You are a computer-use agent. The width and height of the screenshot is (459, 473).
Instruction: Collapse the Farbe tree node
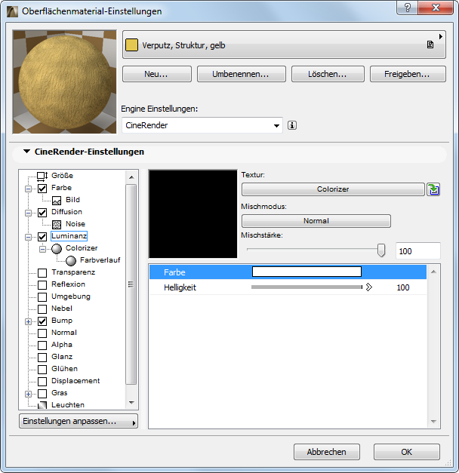click(28, 189)
